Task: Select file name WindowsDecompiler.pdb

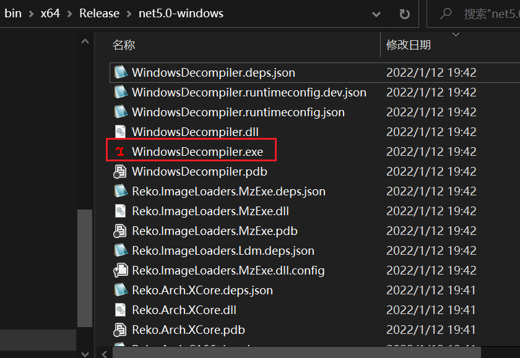Action: (x=199, y=171)
